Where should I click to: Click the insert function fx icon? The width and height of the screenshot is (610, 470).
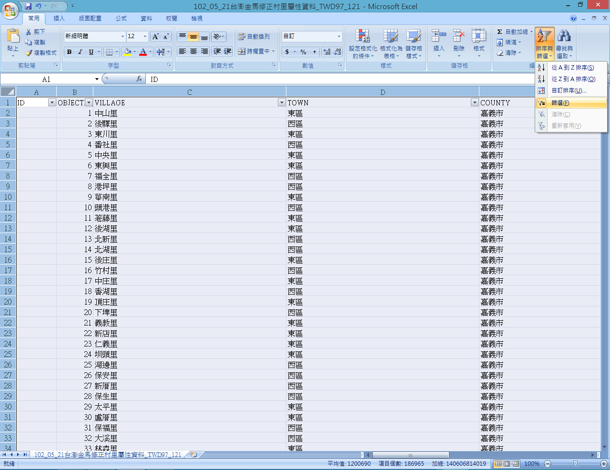pos(139,79)
